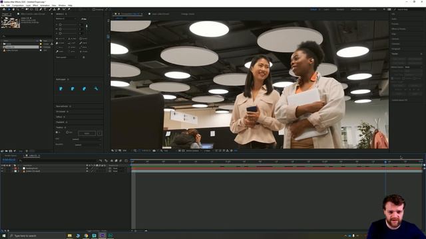Viewport: 426px width, 239px height.
Task: Toggle visibility eye of the second timeline layer
Action: (2, 171)
